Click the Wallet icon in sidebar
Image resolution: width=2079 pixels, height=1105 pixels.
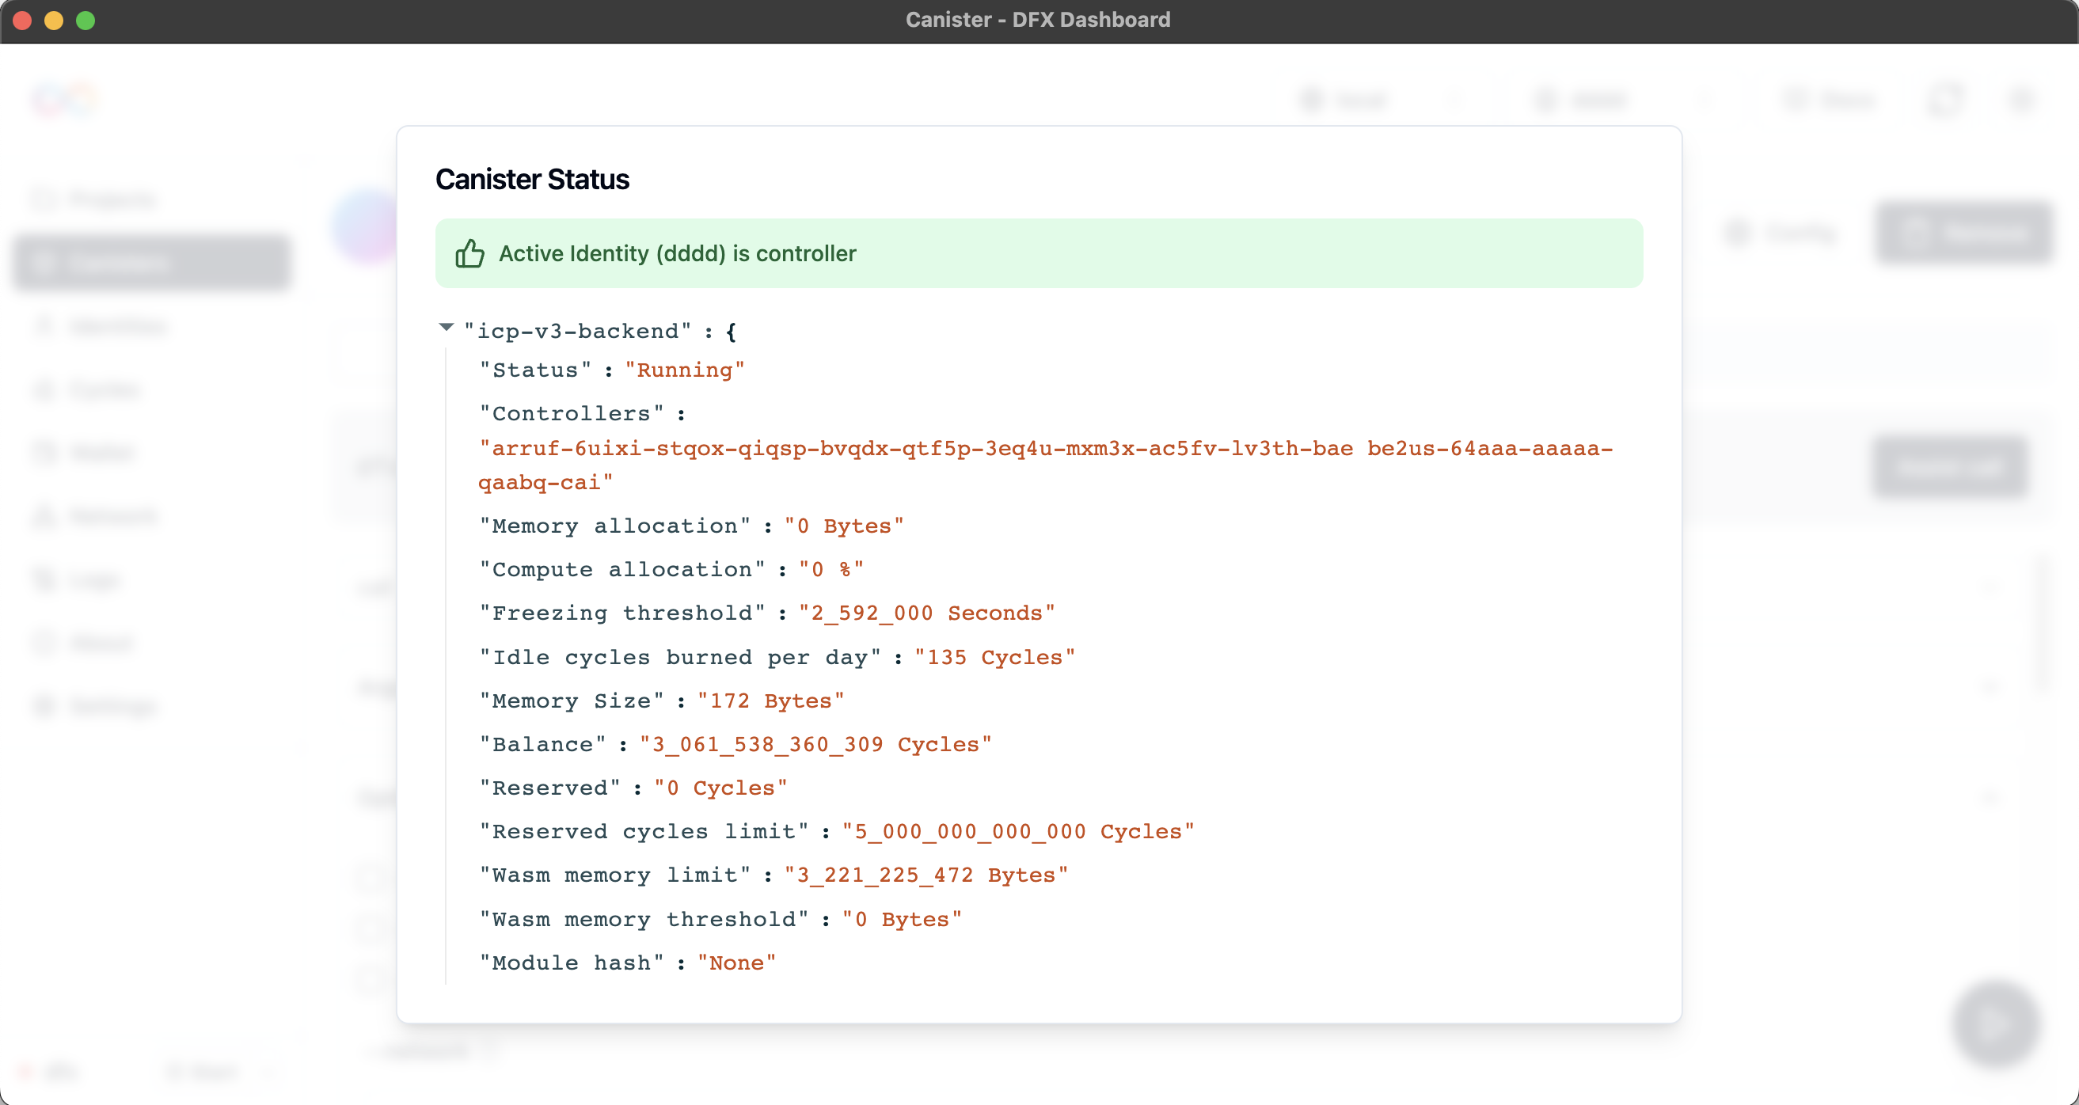44,453
